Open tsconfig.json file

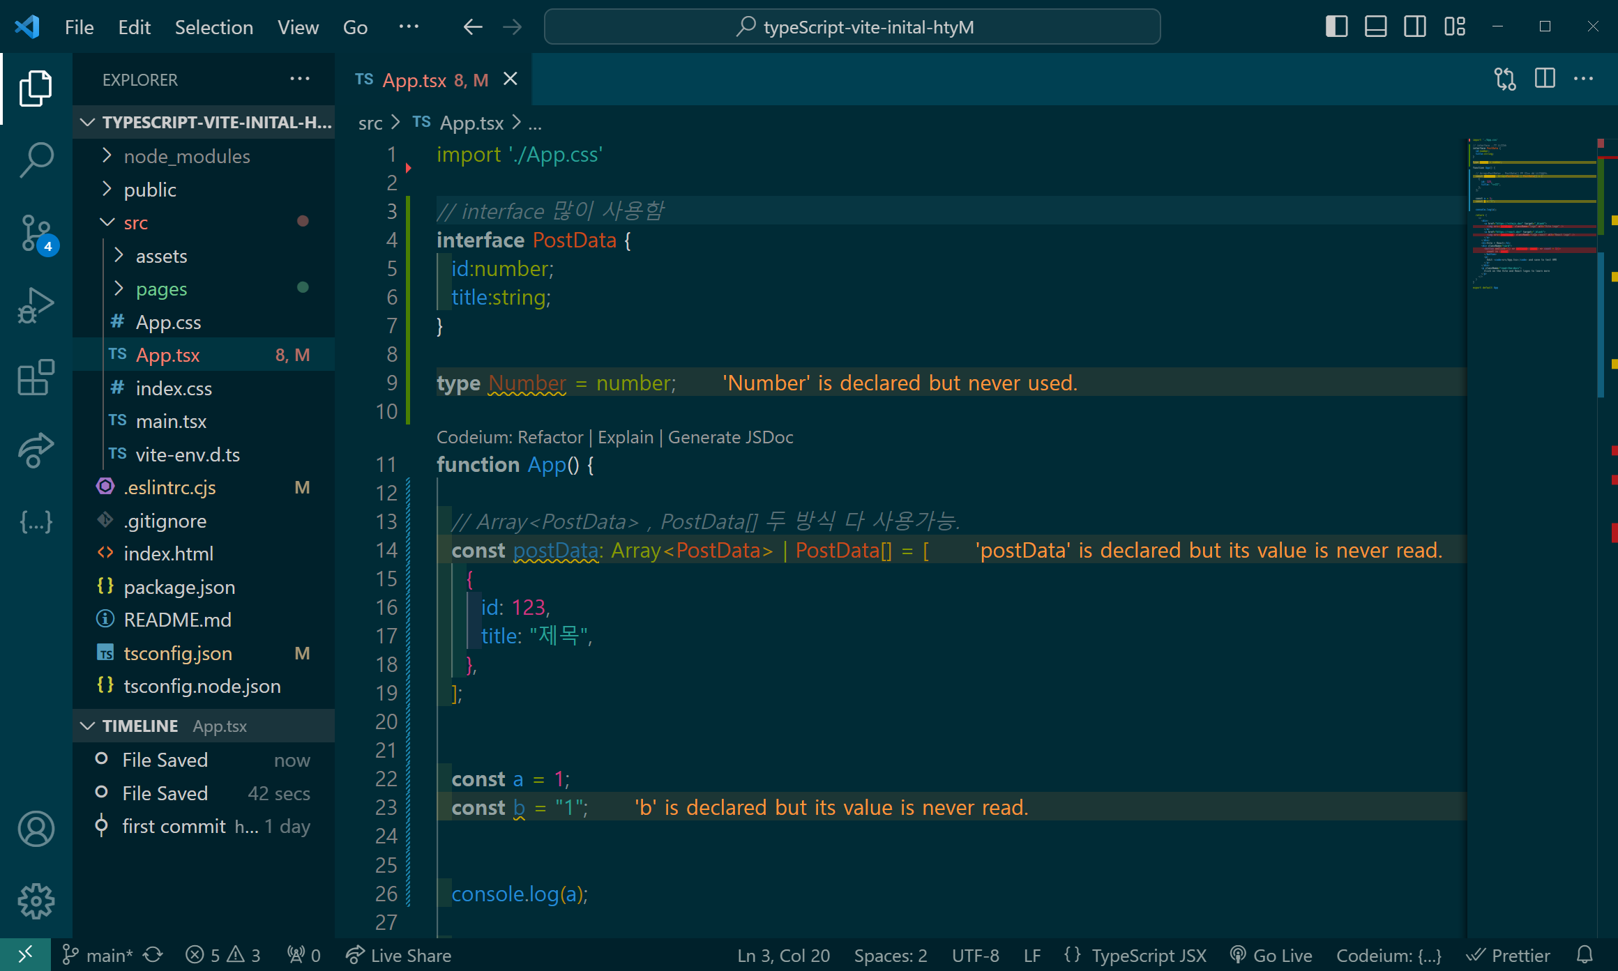(x=204, y=653)
